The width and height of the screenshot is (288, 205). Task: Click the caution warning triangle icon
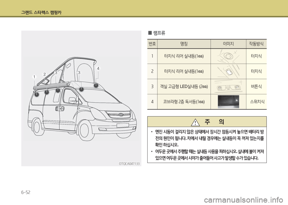click(x=195, y=122)
